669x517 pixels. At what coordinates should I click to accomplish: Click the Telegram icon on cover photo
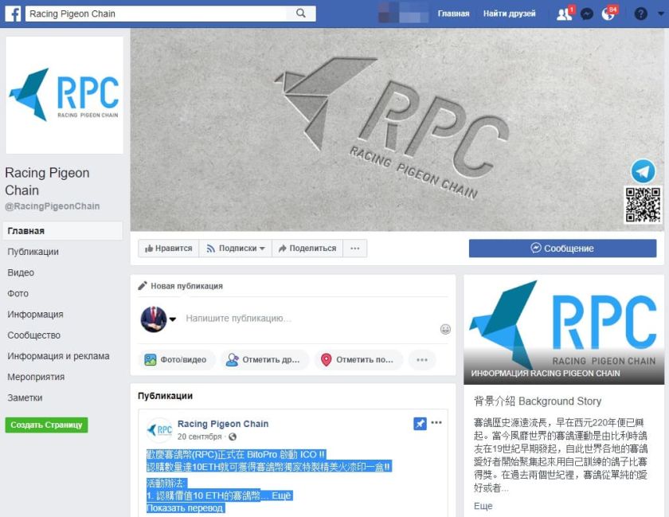[643, 171]
